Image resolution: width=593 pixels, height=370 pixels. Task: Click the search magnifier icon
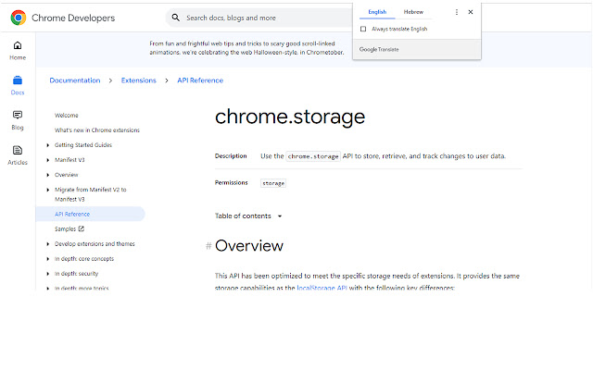[x=175, y=18]
